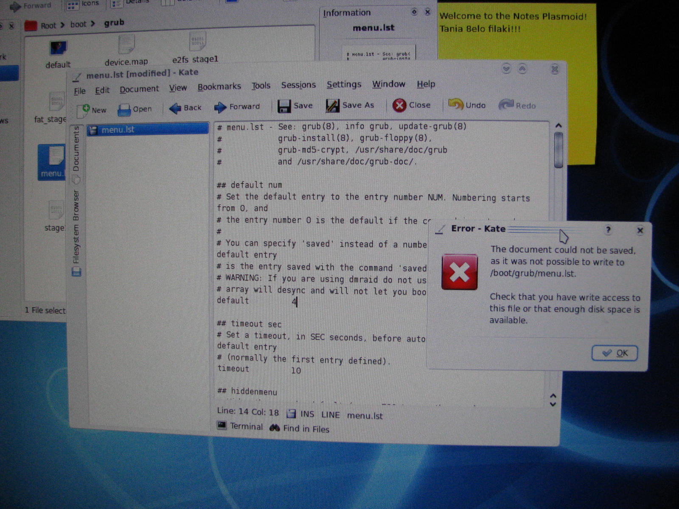This screenshot has width=679, height=509.
Task: Open the Window menu
Action: click(x=389, y=84)
